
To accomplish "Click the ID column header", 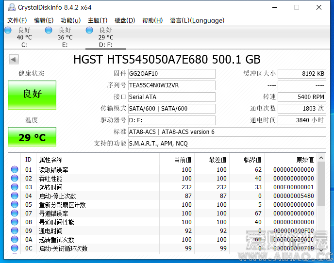I will click(x=28, y=160).
